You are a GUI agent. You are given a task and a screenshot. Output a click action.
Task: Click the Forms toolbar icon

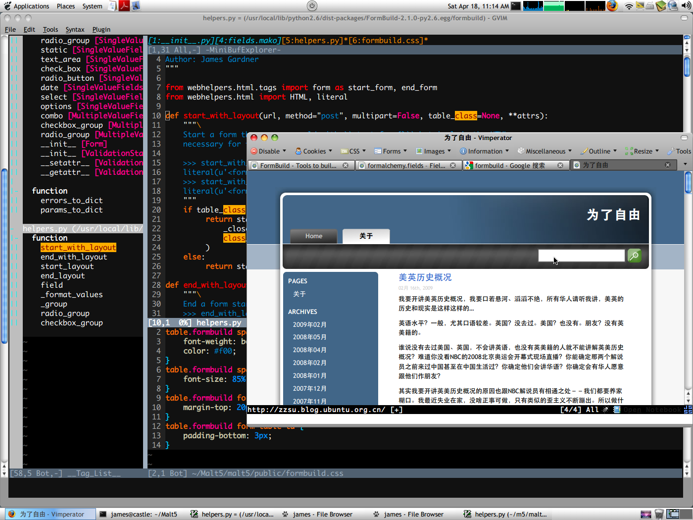click(378, 152)
